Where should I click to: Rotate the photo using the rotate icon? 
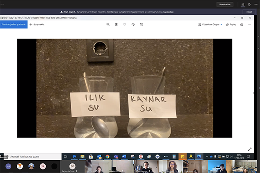(x=133, y=25)
